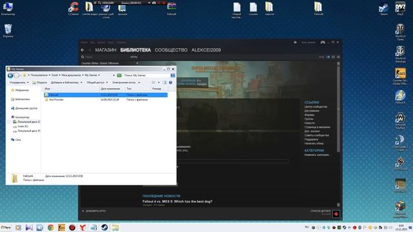Switch Steam library to list view icon
The image size is (413, 232).
[333, 57]
